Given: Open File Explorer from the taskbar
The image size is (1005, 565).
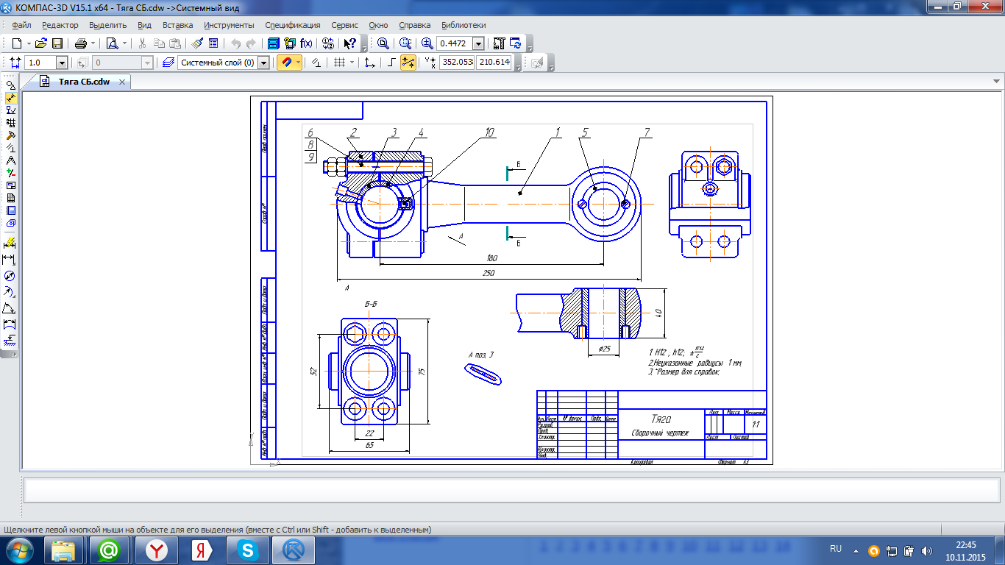Looking at the screenshot, I should 64,550.
